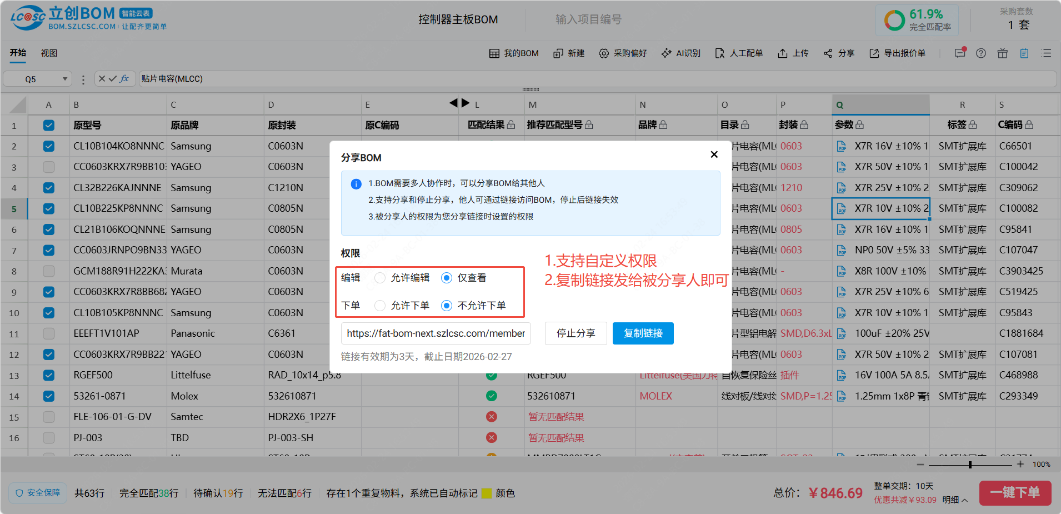Image resolution: width=1061 pixels, height=514 pixels.
Task: Click the help question mark icon
Action: point(981,53)
